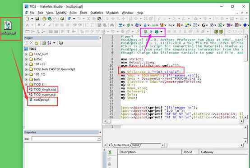This screenshot has height=168, width=250.
Task: Open the dropdown next to Run on Server
Action: 162,32
